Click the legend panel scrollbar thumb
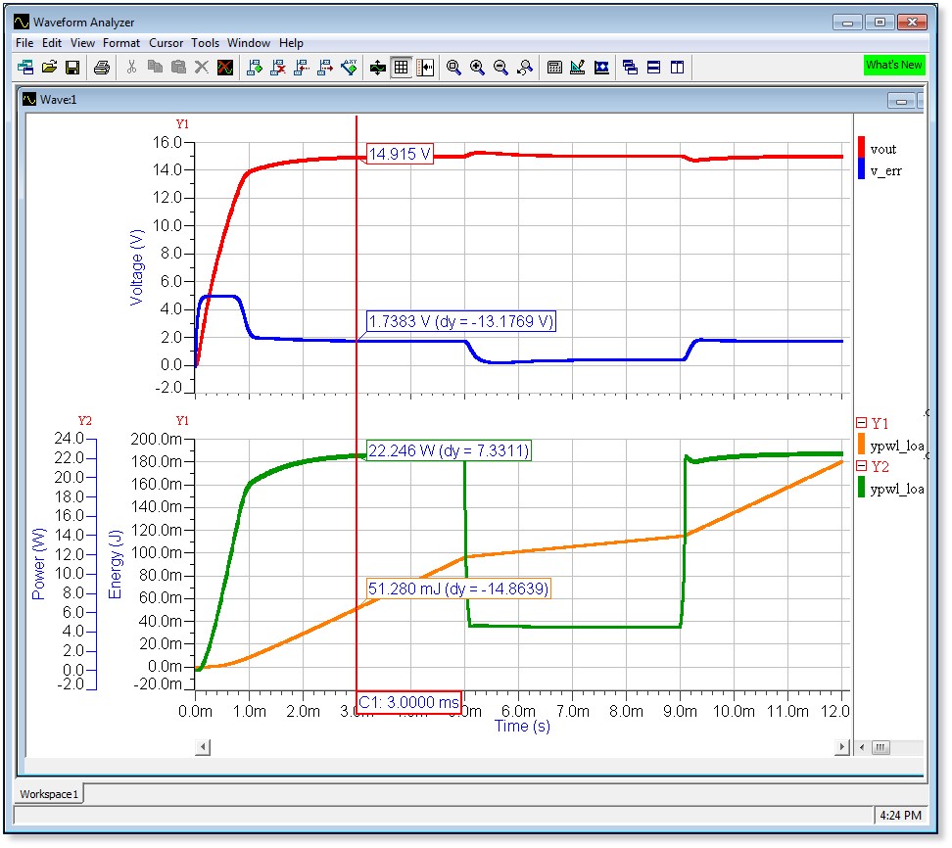The height and width of the screenshot is (848, 952). (881, 747)
